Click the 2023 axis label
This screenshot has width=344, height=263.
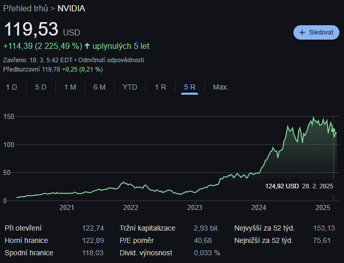(x=194, y=207)
